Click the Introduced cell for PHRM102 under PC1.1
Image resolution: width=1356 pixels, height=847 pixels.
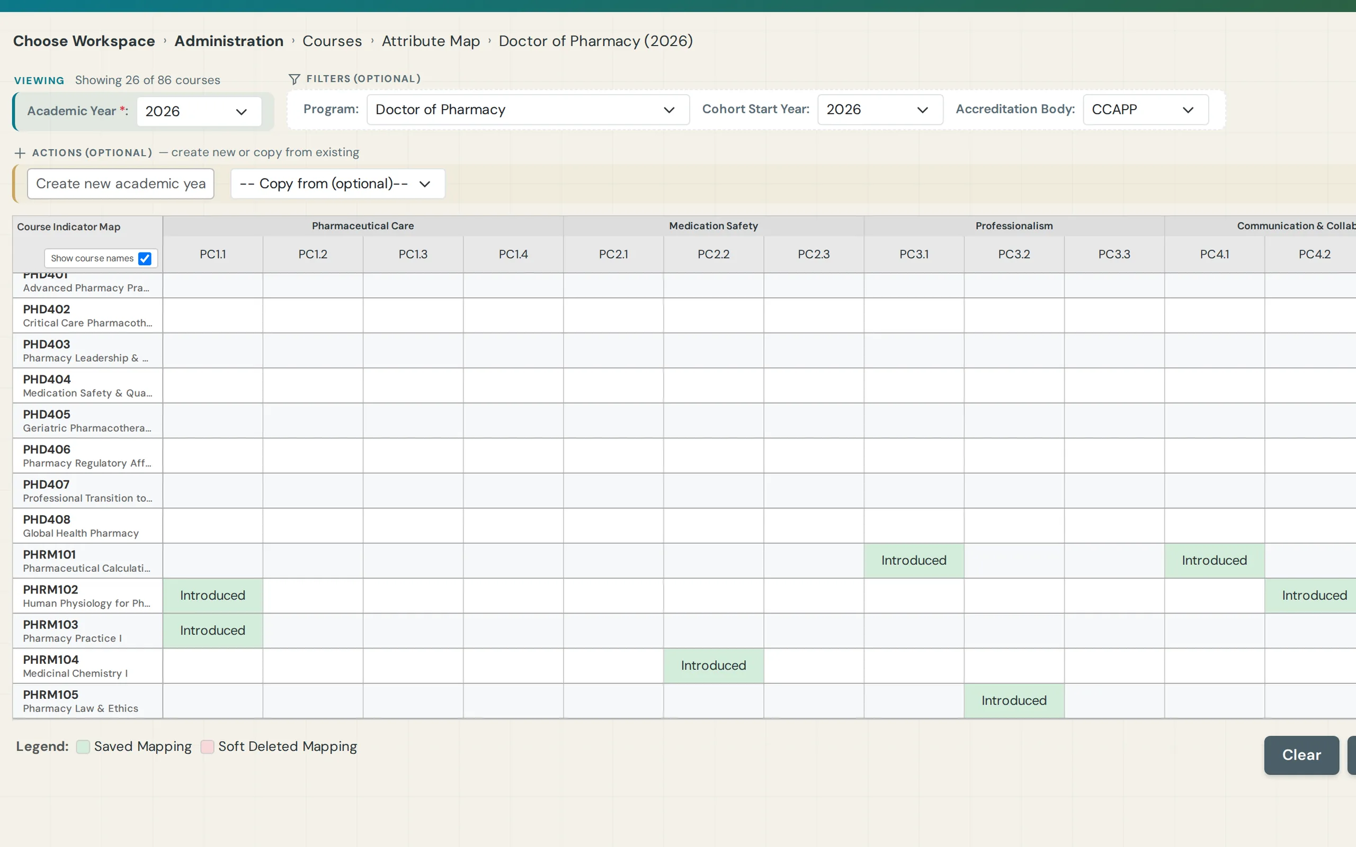click(213, 596)
